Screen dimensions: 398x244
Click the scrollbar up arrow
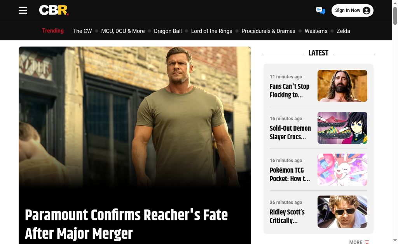point(395,3)
